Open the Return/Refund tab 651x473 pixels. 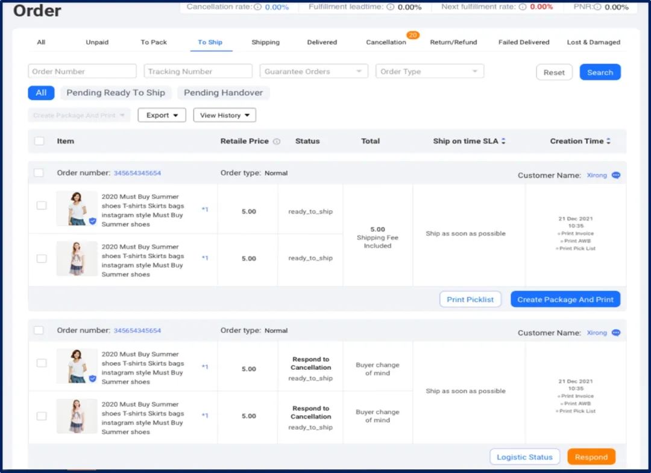pyautogui.click(x=453, y=42)
